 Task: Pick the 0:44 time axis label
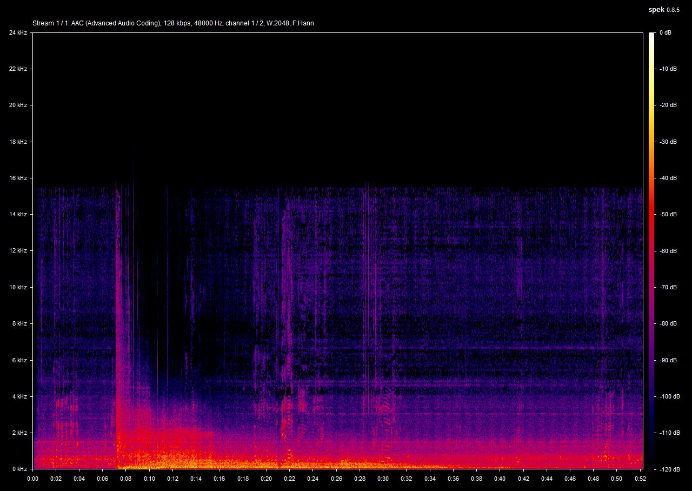coord(547,479)
